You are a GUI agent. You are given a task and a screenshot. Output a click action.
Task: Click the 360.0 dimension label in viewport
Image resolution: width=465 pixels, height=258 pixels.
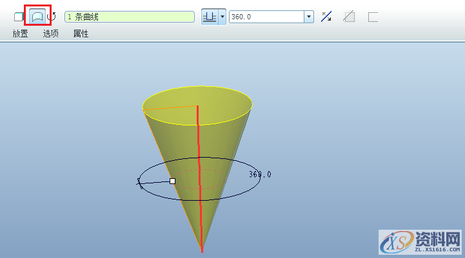coord(260,174)
